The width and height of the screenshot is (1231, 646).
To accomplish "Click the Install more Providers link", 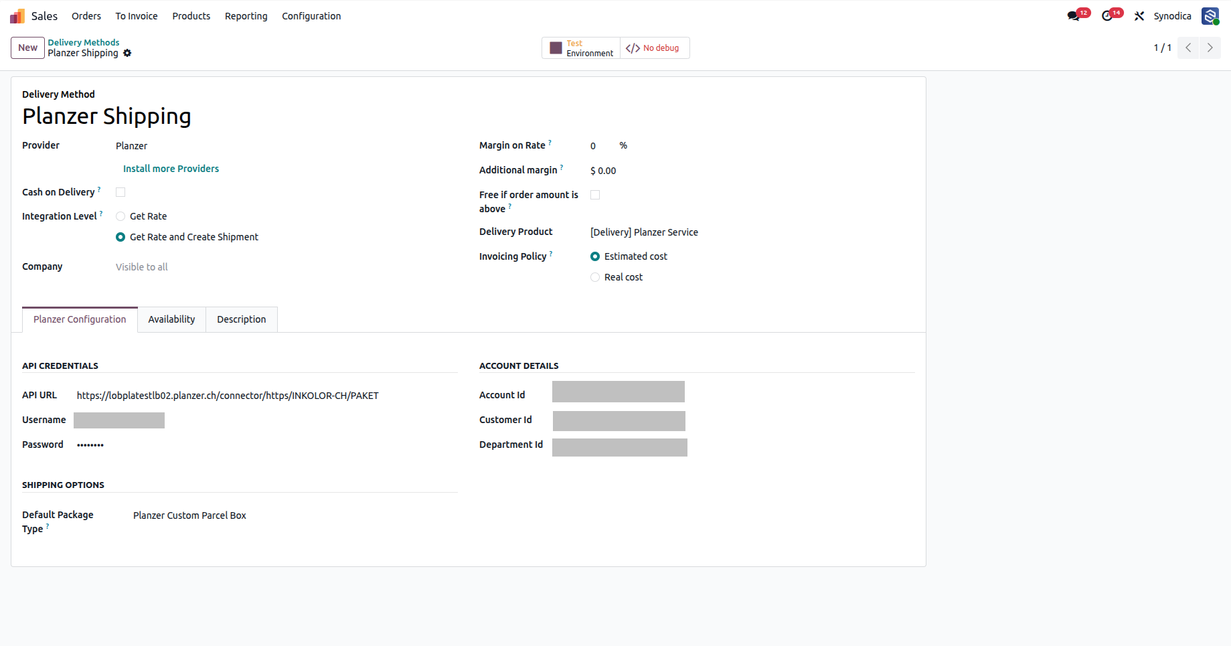I will click(171, 169).
